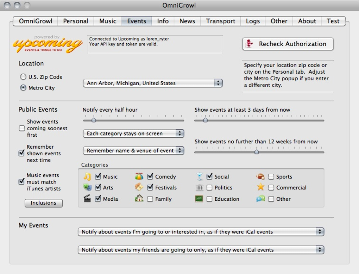Switch to the Other tab
This screenshot has width=359, height=274.
tap(279, 21)
